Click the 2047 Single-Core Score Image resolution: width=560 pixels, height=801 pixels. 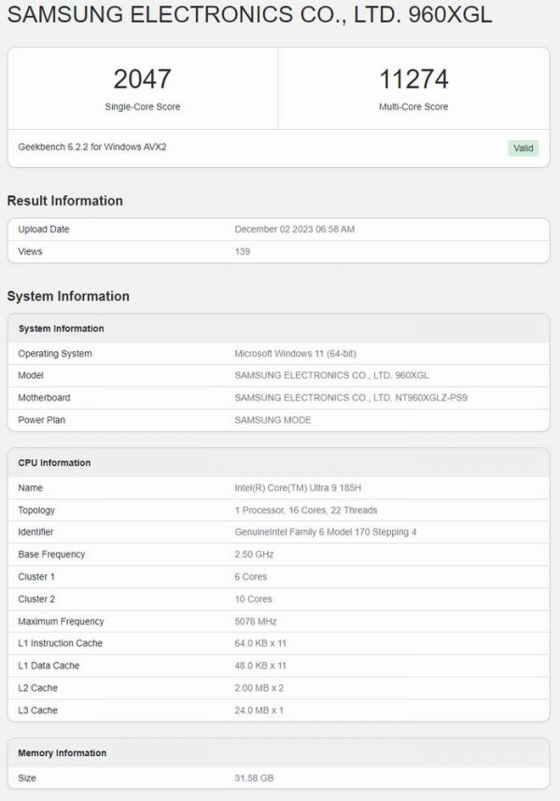coord(142,78)
